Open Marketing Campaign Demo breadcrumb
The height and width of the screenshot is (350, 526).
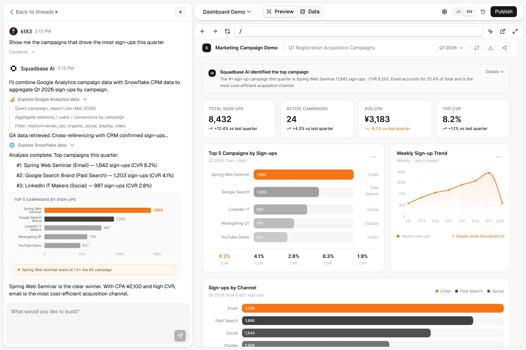[x=246, y=48]
